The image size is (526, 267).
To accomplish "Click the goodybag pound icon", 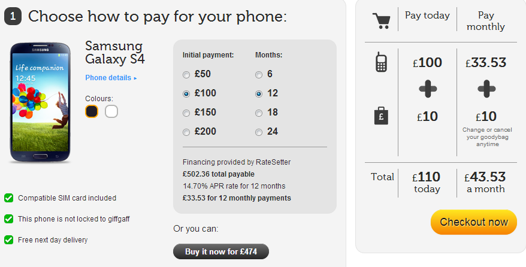I will point(381,116).
